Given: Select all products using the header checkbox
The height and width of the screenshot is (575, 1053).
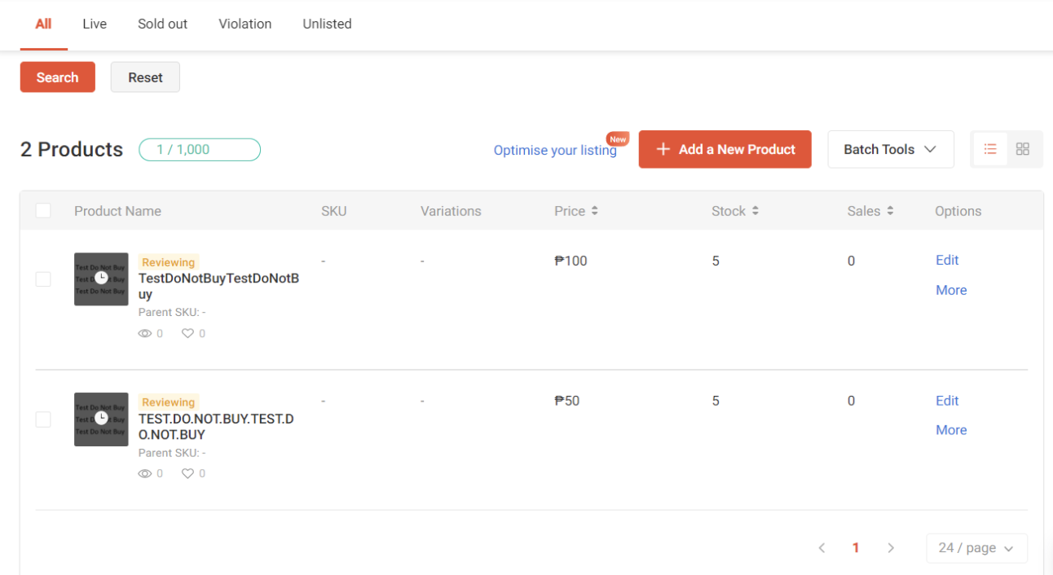Looking at the screenshot, I should tap(43, 210).
